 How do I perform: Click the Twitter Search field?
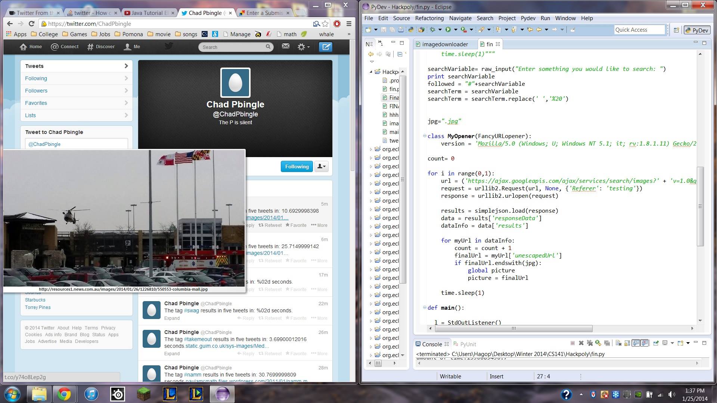coord(232,47)
